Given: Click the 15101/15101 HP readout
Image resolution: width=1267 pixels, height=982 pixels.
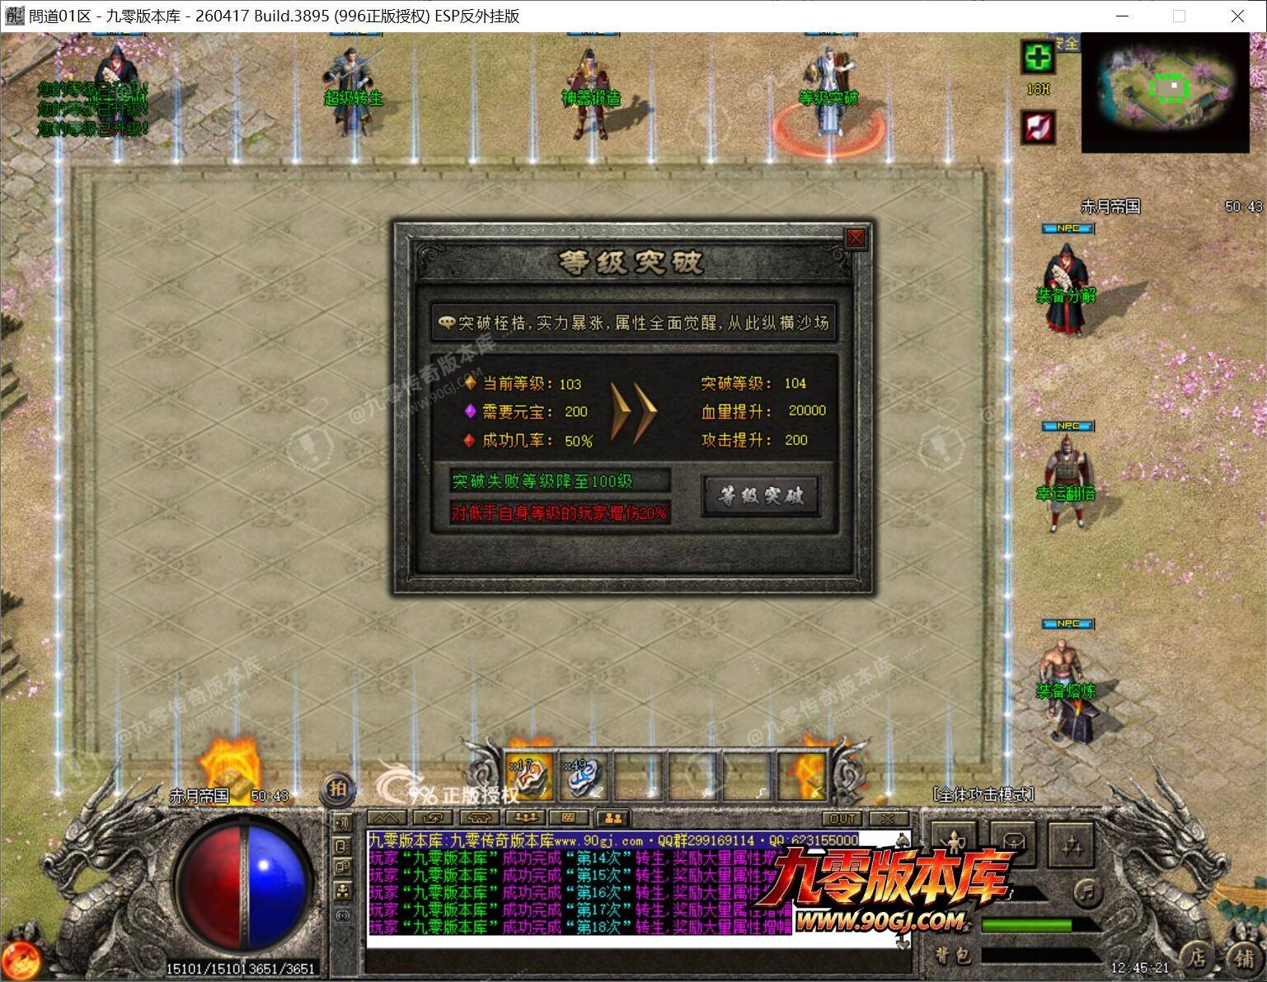Looking at the screenshot, I should tap(205, 969).
